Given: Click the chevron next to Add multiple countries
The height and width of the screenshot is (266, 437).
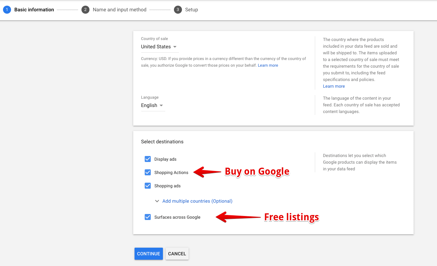Looking at the screenshot, I should [157, 201].
